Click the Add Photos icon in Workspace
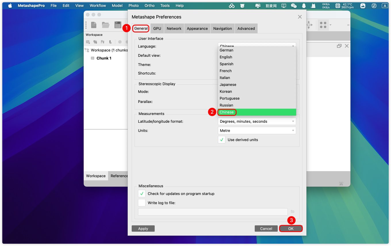 95,42
